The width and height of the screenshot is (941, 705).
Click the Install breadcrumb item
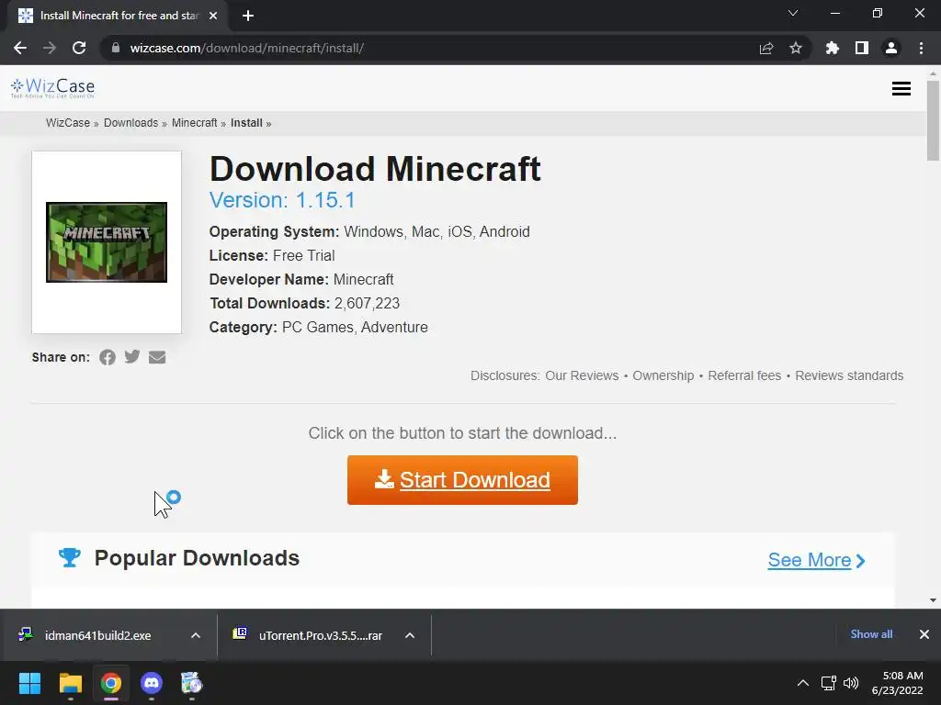point(246,123)
